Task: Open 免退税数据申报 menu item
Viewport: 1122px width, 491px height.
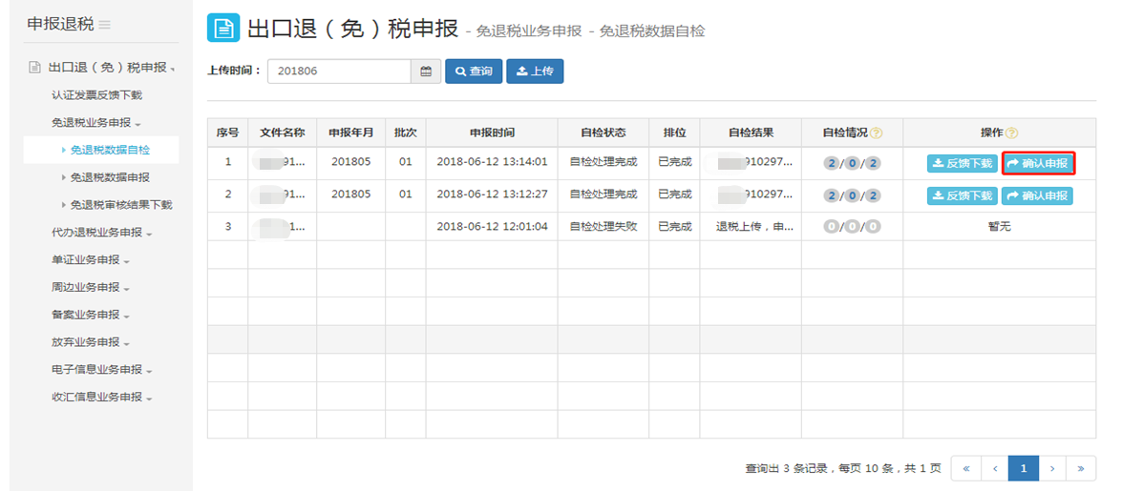Action: point(110,177)
